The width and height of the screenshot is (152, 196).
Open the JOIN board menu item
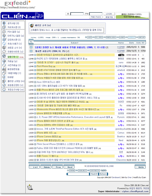click(89, 37)
